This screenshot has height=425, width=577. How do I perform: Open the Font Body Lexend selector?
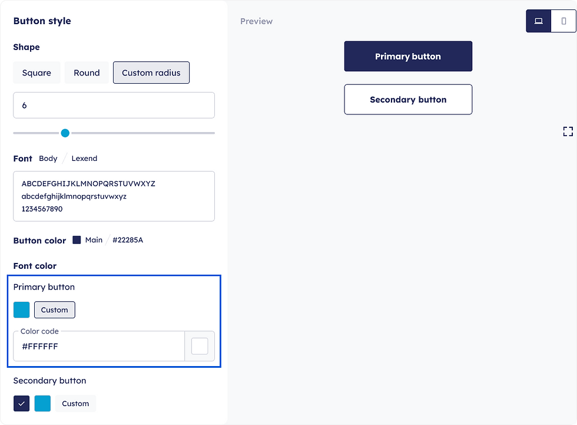click(68, 159)
